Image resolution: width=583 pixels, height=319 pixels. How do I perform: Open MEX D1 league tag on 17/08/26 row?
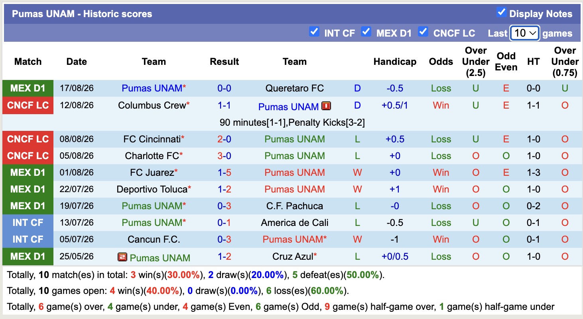point(28,88)
